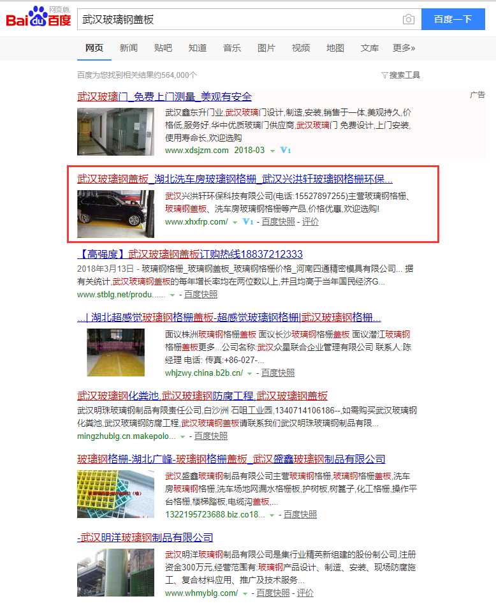Click the search input field
Image resolution: width=496 pixels, height=608 pixels.
(x=239, y=20)
